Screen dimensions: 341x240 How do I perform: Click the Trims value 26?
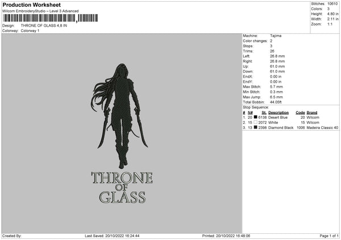[x=272, y=51]
